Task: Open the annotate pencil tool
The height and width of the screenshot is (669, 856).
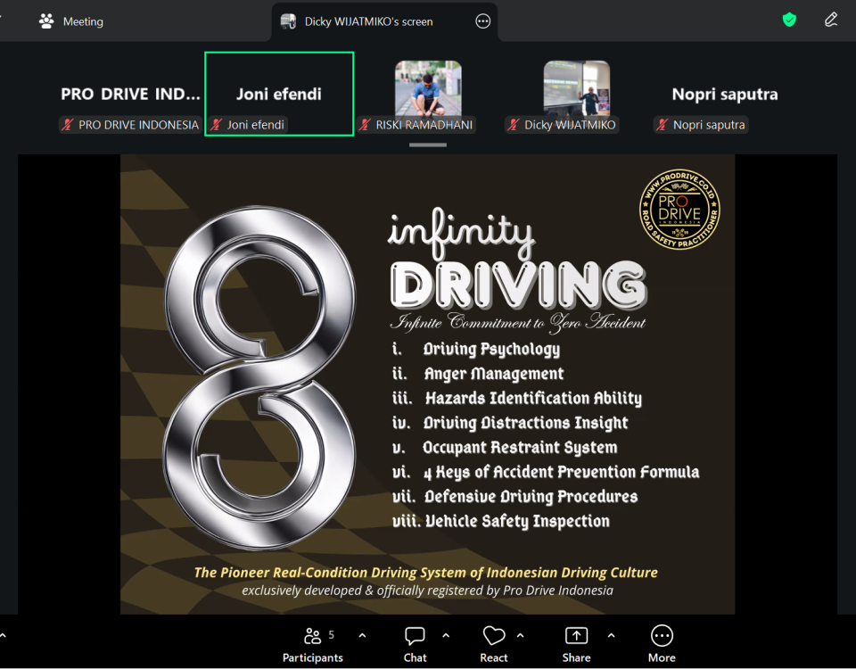Action: [x=831, y=21]
